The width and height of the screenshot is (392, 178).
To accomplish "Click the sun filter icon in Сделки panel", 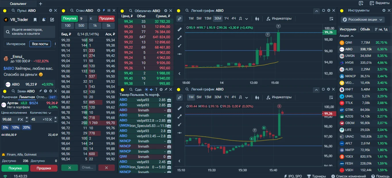I will click(x=146, y=90).
